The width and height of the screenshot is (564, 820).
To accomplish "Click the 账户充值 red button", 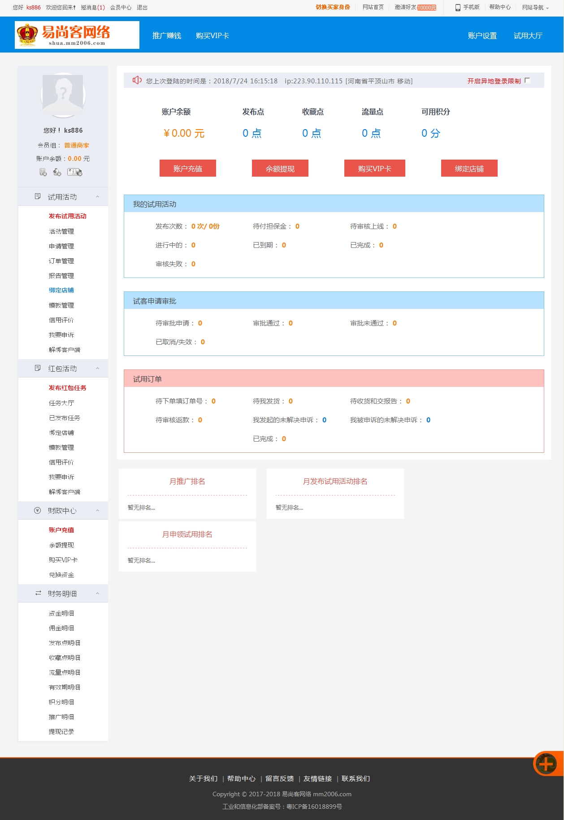I will click(x=187, y=169).
